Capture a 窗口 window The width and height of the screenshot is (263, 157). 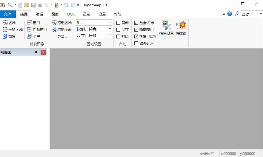click(34, 23)
